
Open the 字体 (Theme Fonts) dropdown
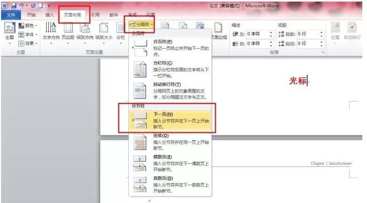(28, 35)
